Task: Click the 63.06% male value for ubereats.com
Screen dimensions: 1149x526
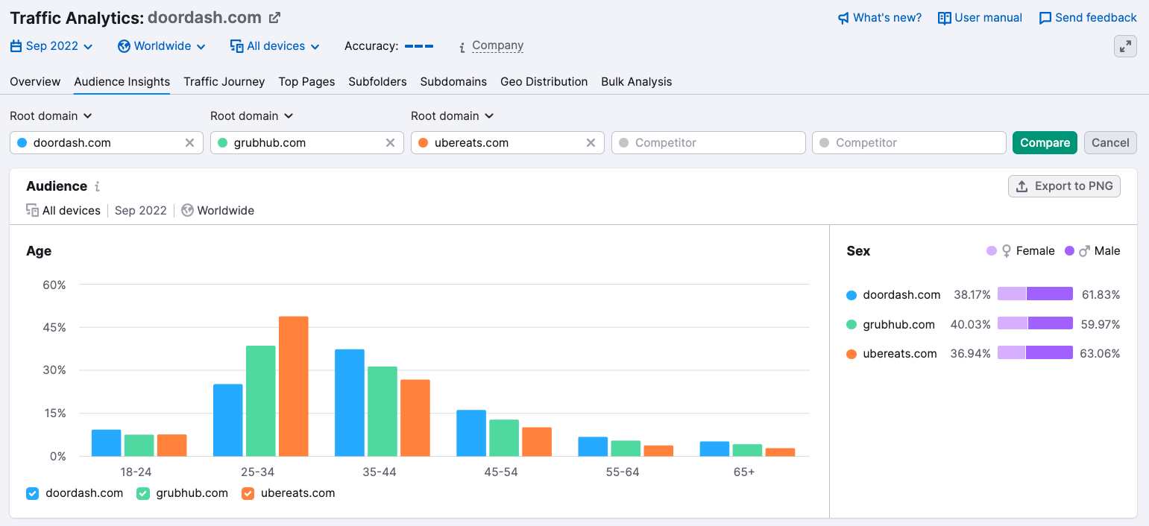Action: [1100, 353]
